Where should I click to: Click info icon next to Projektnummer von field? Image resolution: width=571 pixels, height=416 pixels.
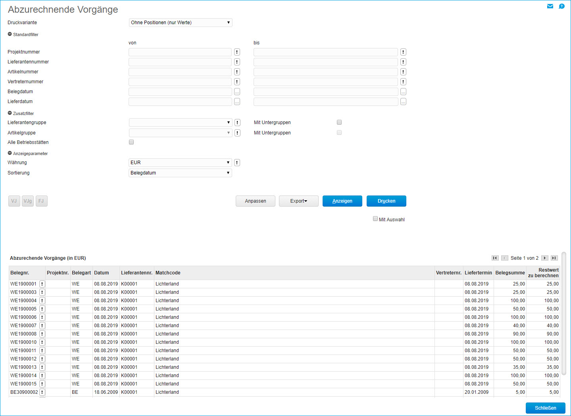237,52
